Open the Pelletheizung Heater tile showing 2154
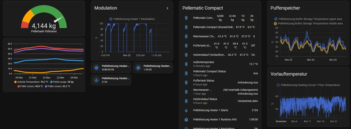Image resolution: width=351 pixels, height=129 pixels. coord(111,80)
